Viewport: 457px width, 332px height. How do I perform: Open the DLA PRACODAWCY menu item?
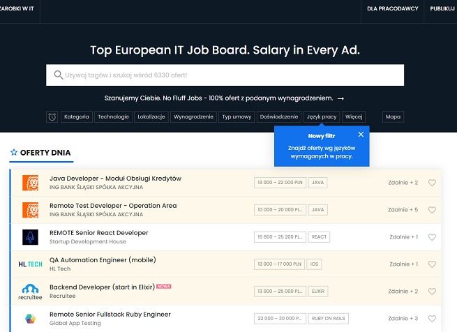[393, 9]
